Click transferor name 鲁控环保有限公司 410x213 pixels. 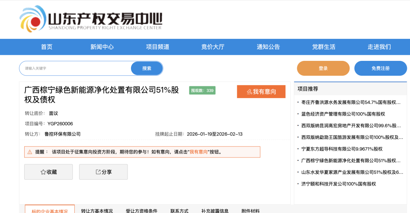click(x=63, y=134)
